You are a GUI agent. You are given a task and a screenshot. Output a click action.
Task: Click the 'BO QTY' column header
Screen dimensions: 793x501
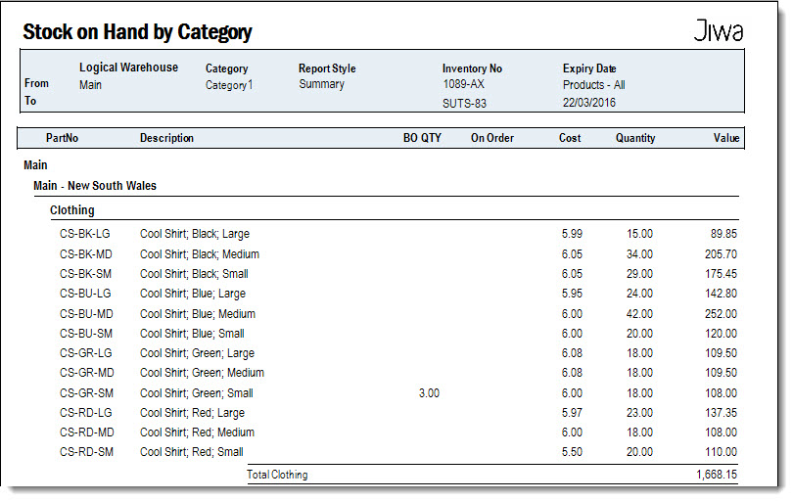point(422,138)
